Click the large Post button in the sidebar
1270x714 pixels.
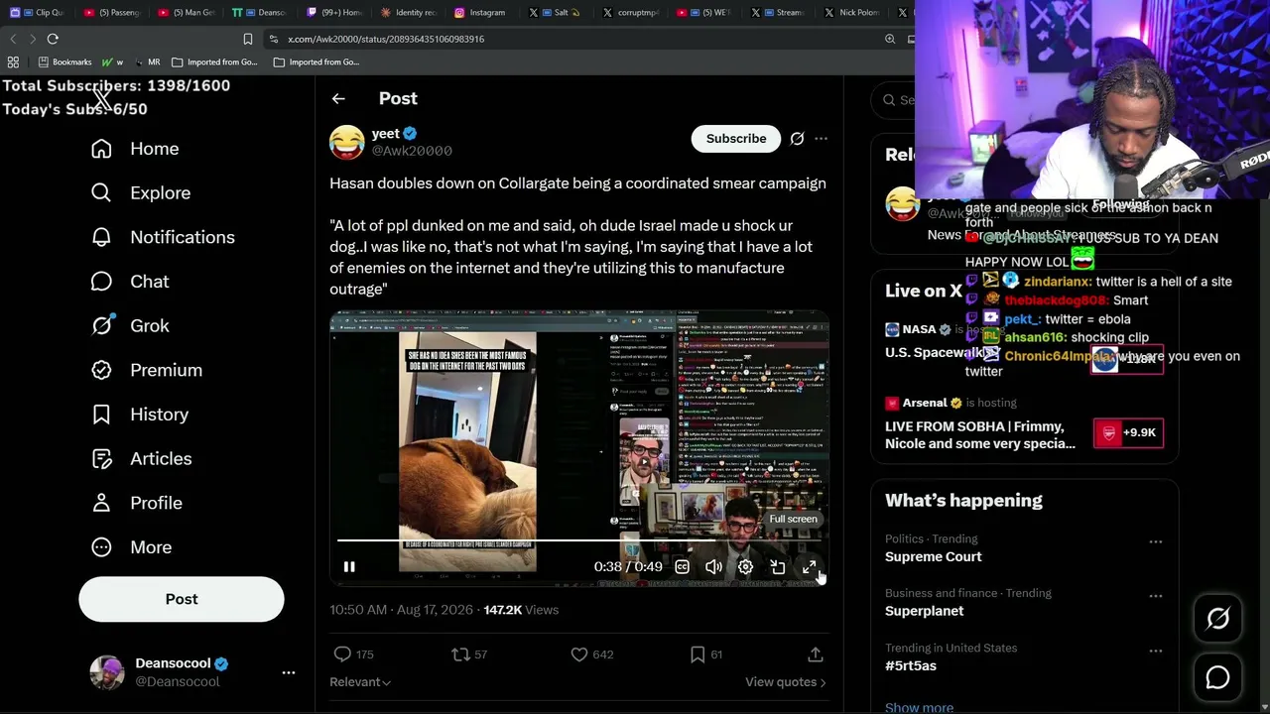pos(182,599)
